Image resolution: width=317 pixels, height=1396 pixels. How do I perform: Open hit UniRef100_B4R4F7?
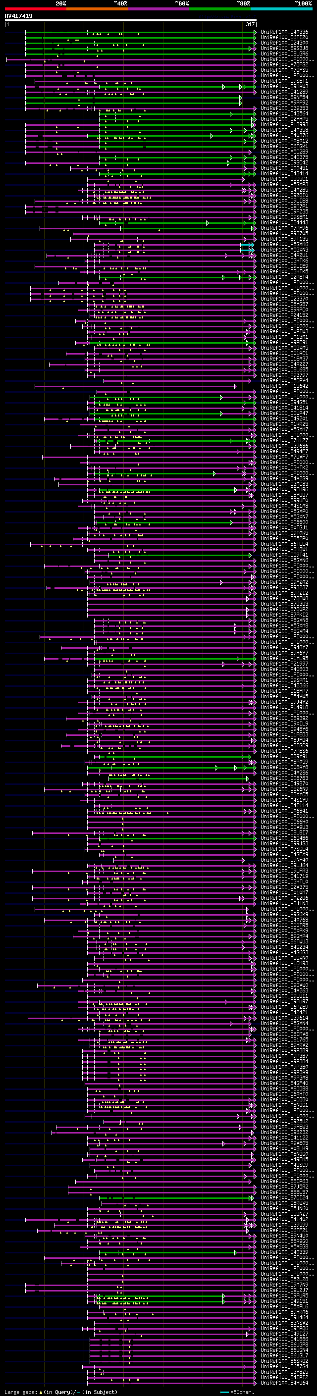(x=284, y=452)
